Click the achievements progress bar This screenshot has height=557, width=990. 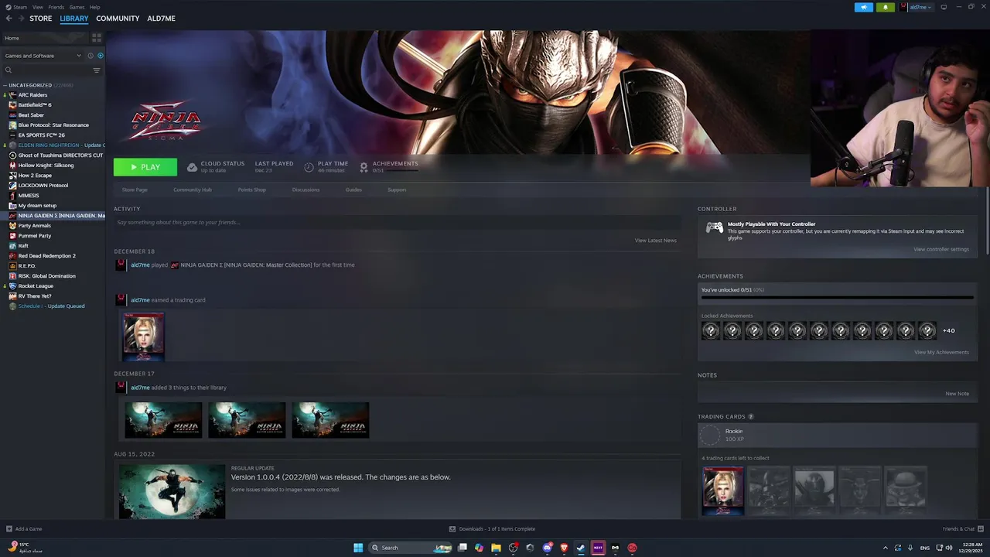(x=837, y=297)
